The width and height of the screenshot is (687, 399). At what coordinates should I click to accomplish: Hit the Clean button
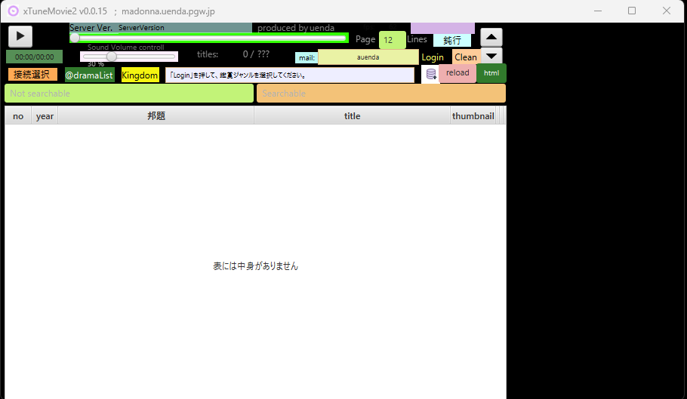pos(466,57)
